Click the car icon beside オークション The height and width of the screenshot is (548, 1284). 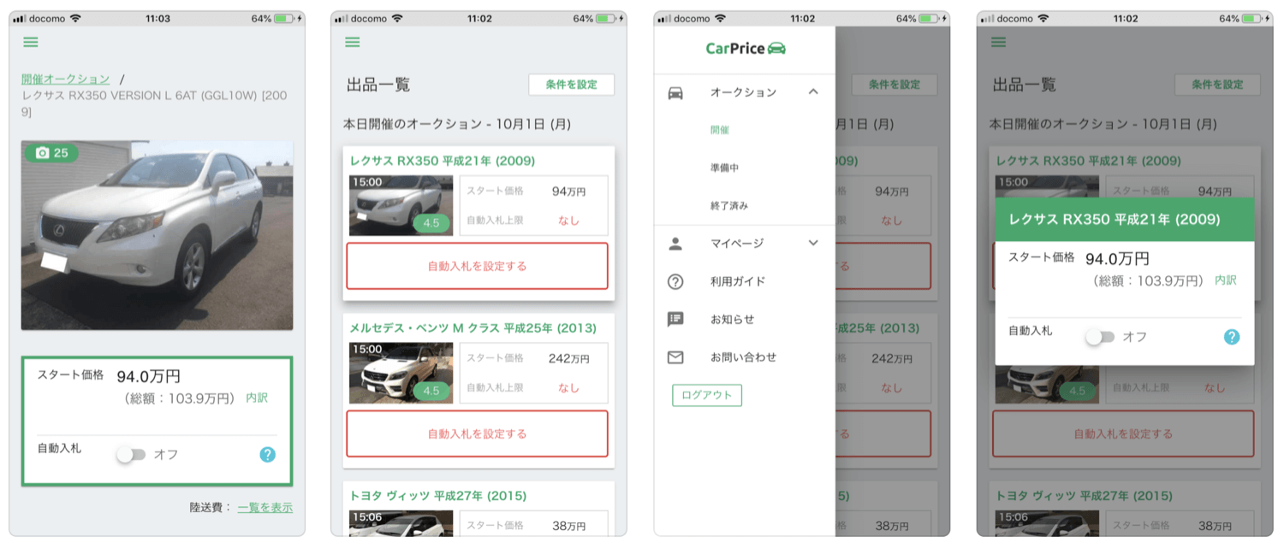(675, 92)
